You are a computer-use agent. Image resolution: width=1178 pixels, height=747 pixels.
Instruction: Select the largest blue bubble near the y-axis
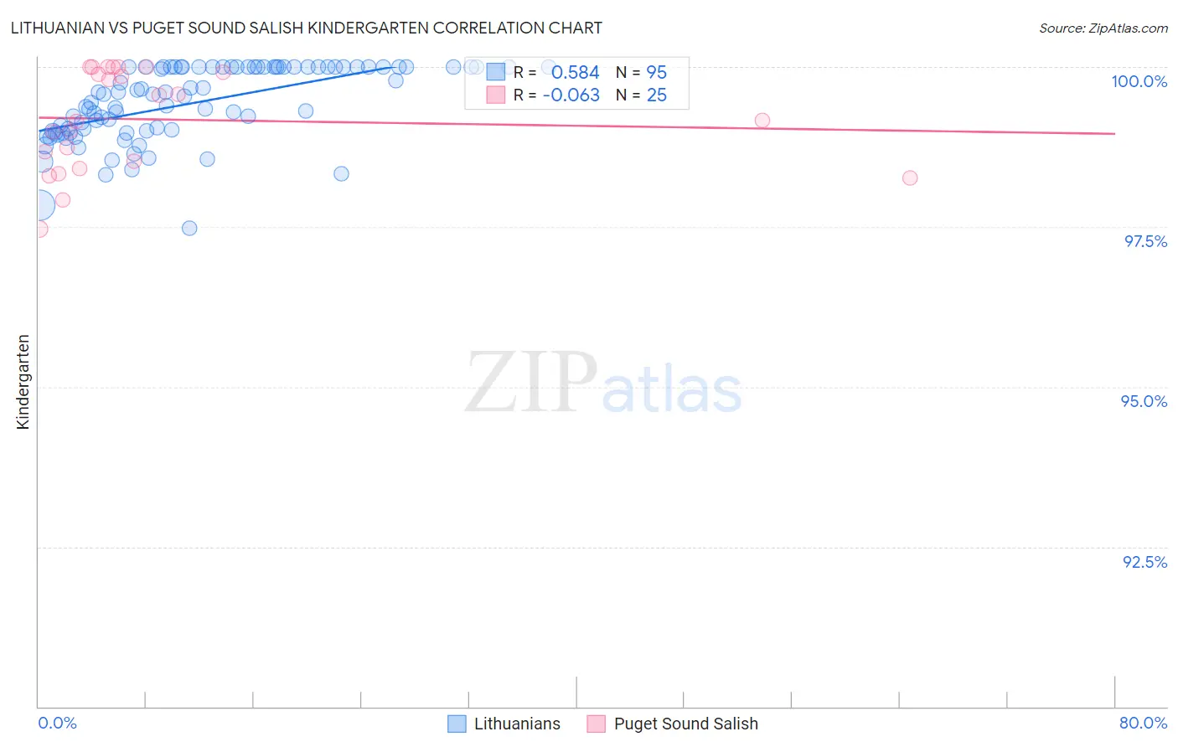(x=39, y=204)
